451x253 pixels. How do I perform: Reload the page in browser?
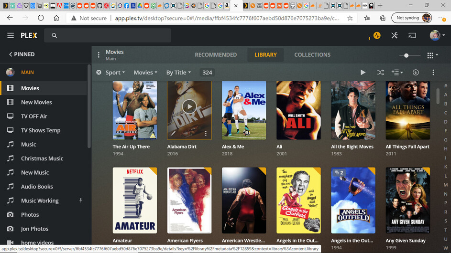pos(41,18)
